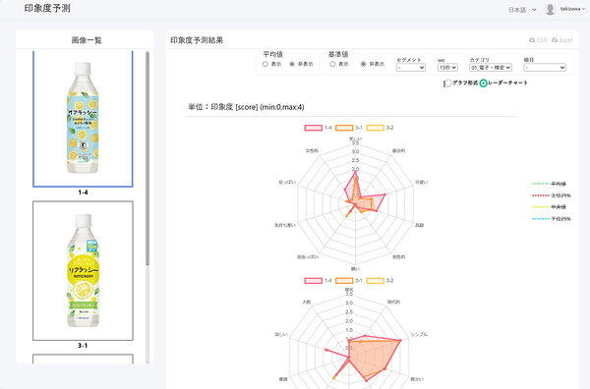Viewport: 590px width, 389px height.
Task: Open the セグメント dropdown
Action: 410,68
